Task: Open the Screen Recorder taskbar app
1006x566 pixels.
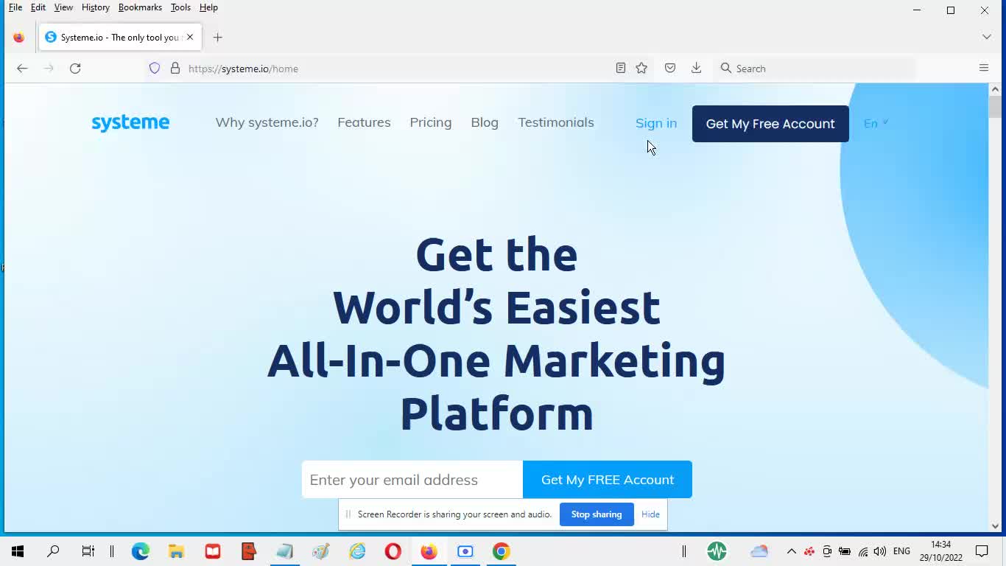Action: tap(465, 551)
